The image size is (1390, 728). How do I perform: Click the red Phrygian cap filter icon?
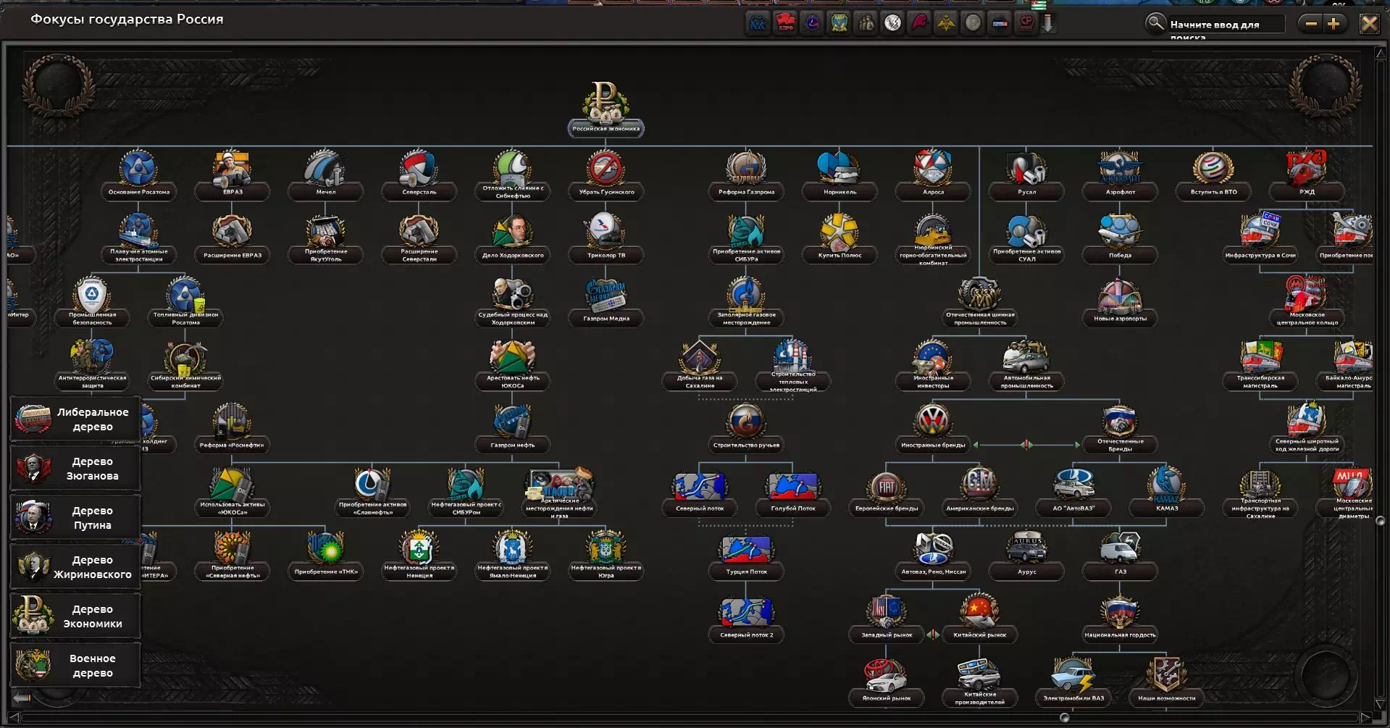point(919,23)
